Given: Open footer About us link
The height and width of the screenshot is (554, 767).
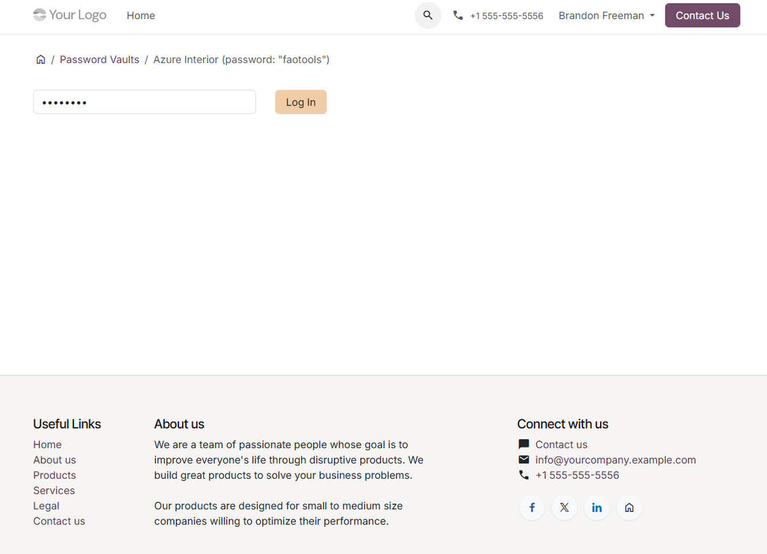Looking at the screenshot, I should (x=54, y=460).
